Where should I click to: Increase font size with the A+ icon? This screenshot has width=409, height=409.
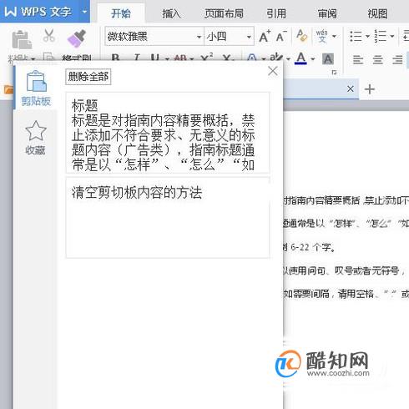pyautogui.click(x=265, y=36)
